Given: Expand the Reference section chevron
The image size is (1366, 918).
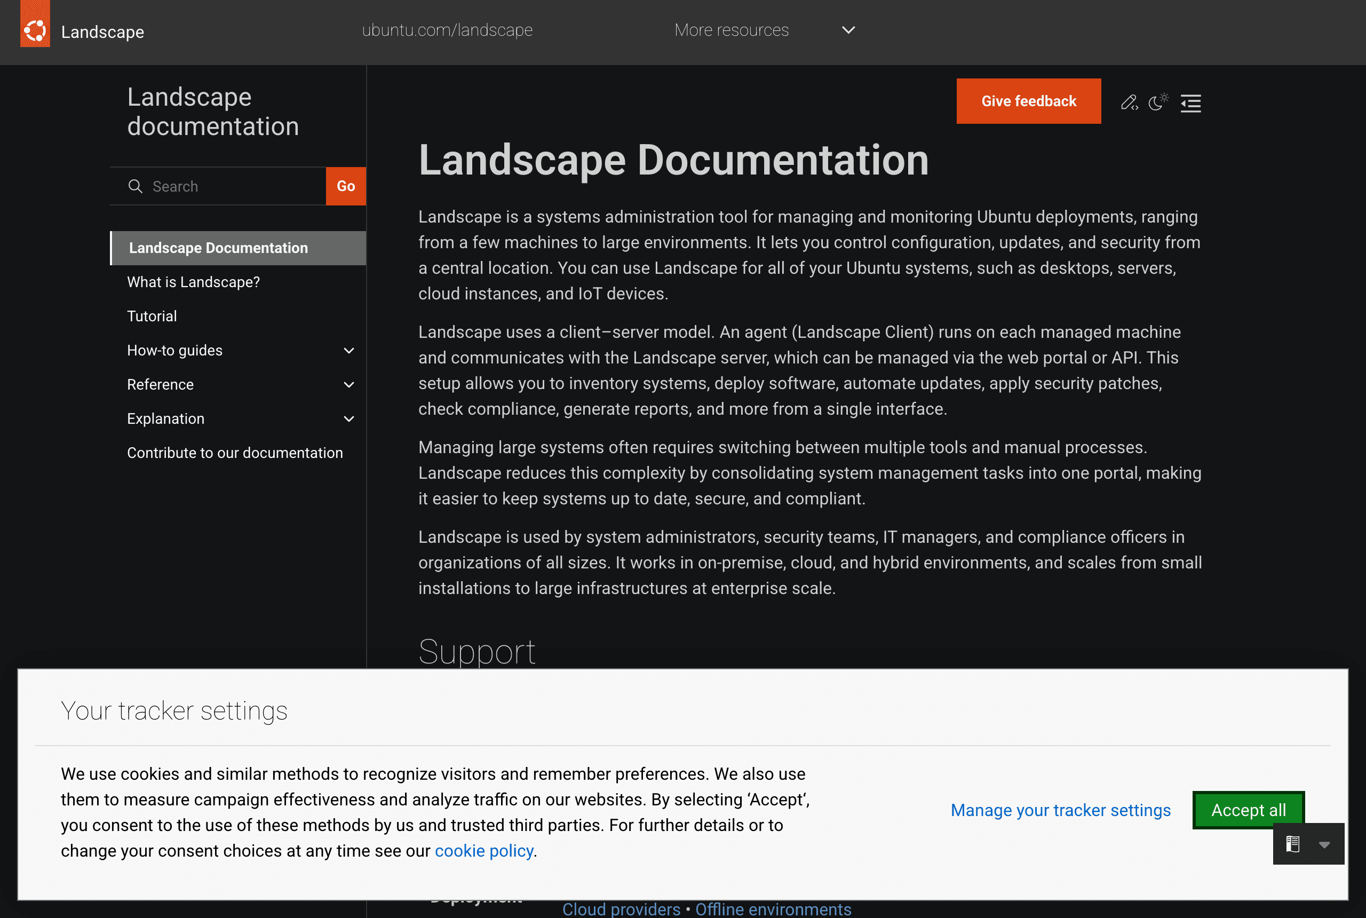Looking at the screenshot, I should 349,385.
